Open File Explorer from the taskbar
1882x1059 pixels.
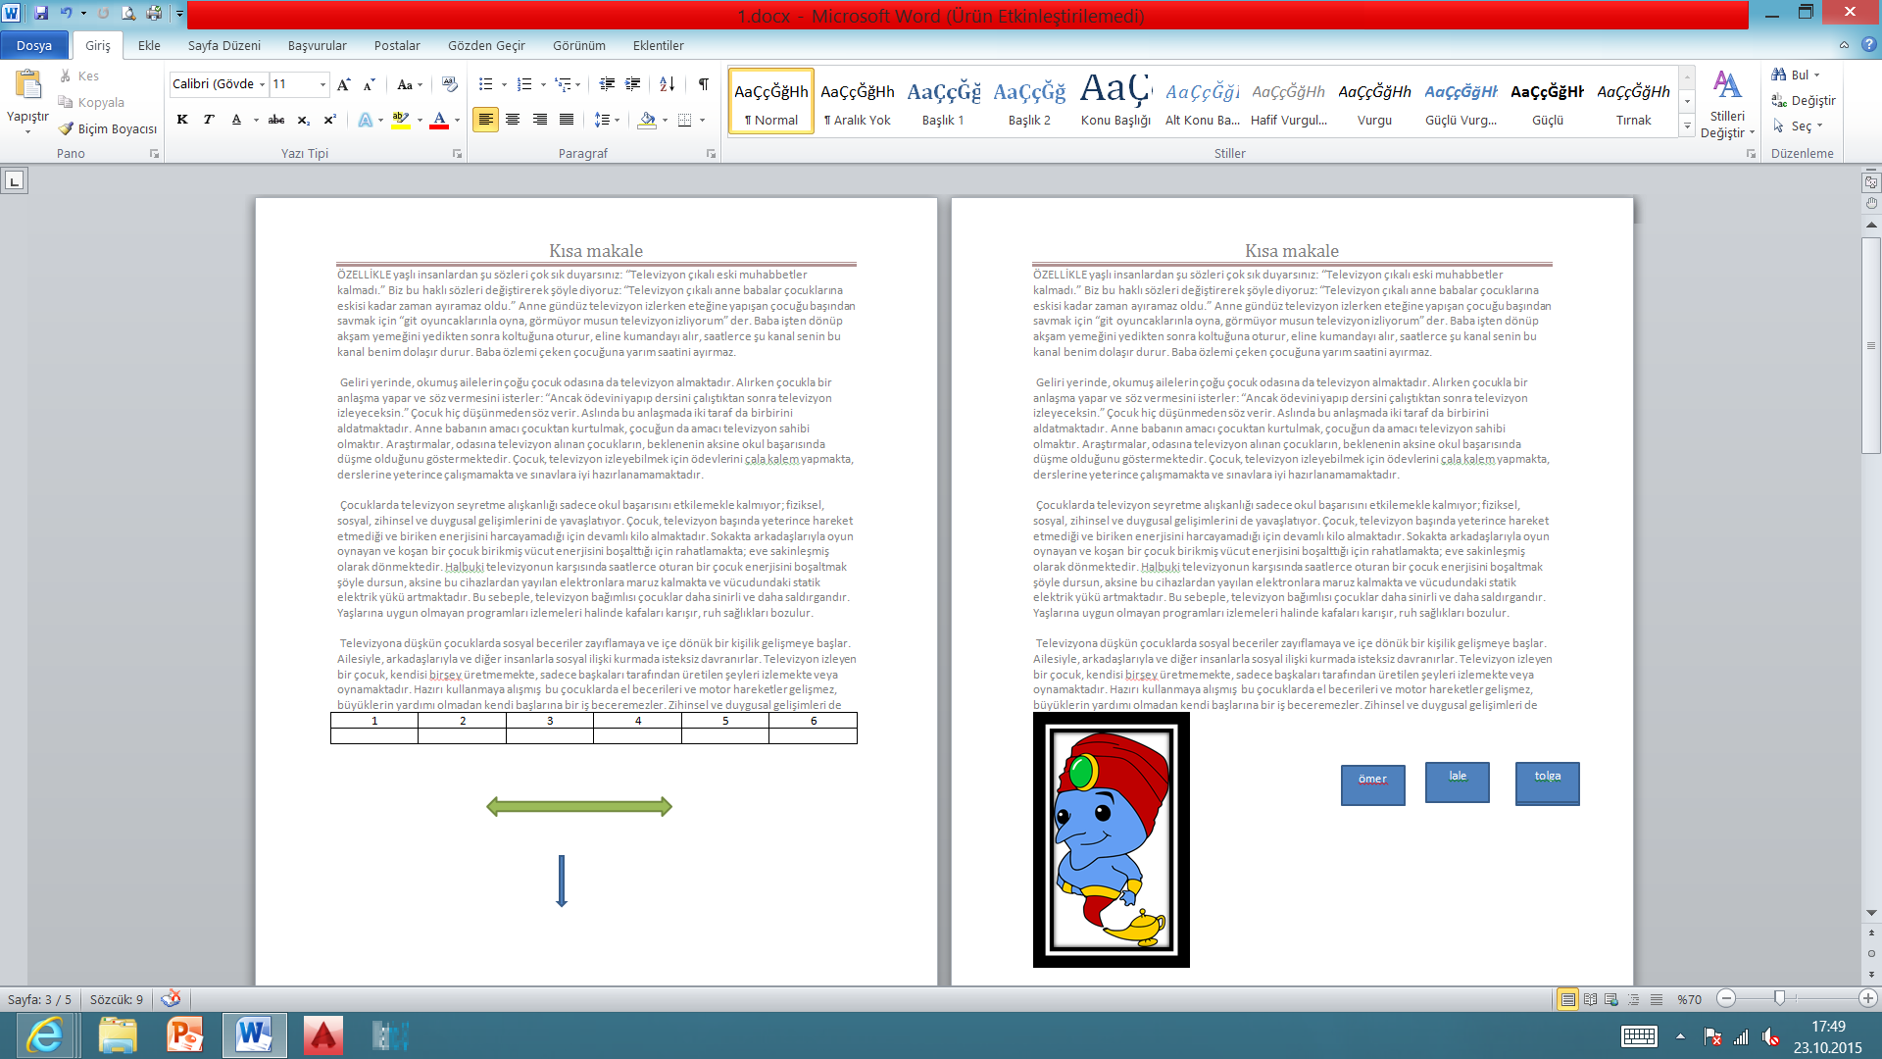118,1035
